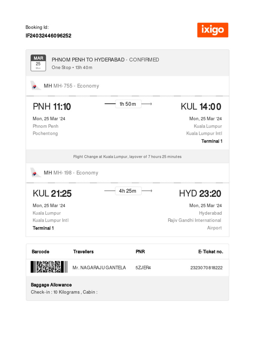Image resolution: width=255 pixels, height=340 pixels.
Task: Click the PNH 11:10 departure time
Action: coord(52,107)
